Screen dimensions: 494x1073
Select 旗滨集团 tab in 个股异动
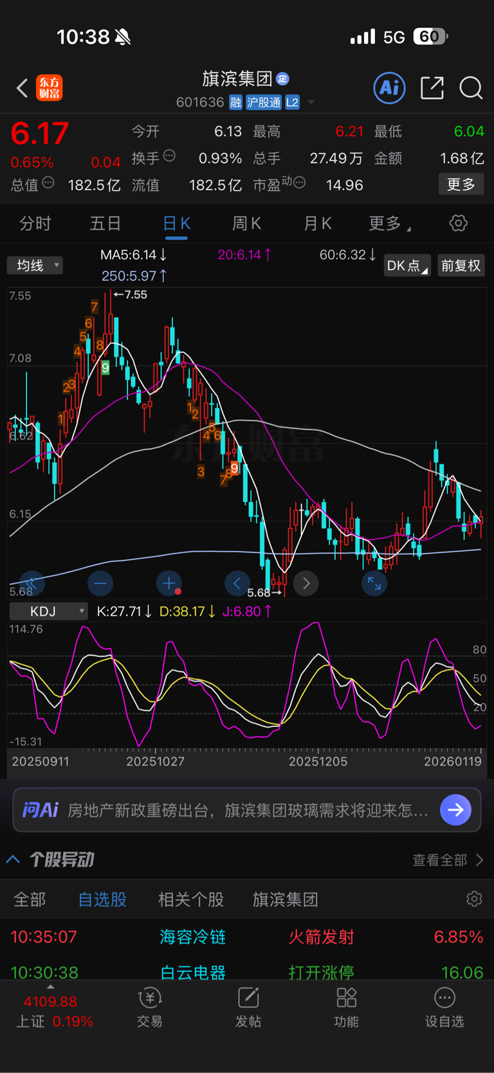point(286,899)
